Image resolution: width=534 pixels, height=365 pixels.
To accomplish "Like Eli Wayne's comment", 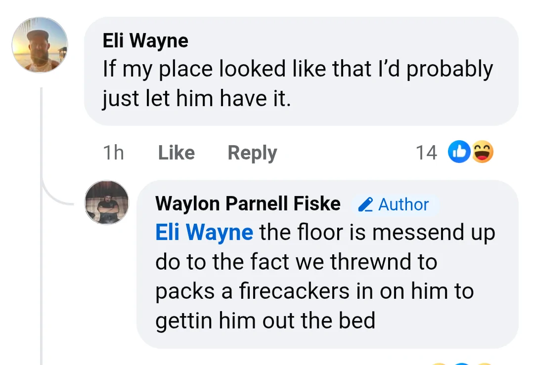I will pos(177,153).
